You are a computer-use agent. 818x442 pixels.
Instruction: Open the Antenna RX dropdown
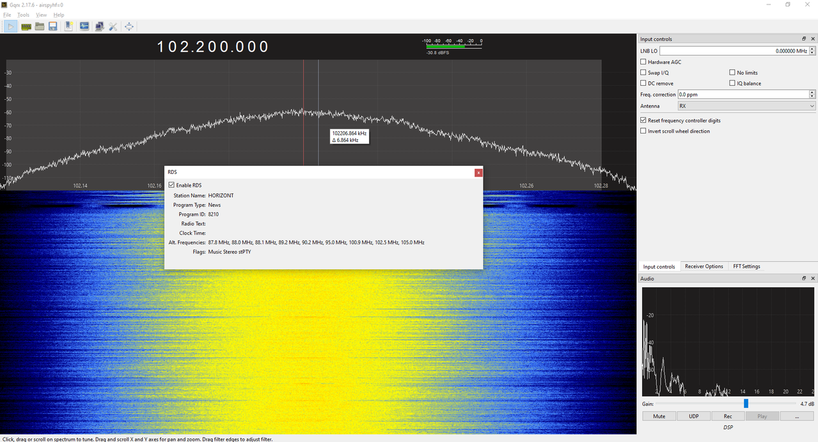tap(747, 106)
